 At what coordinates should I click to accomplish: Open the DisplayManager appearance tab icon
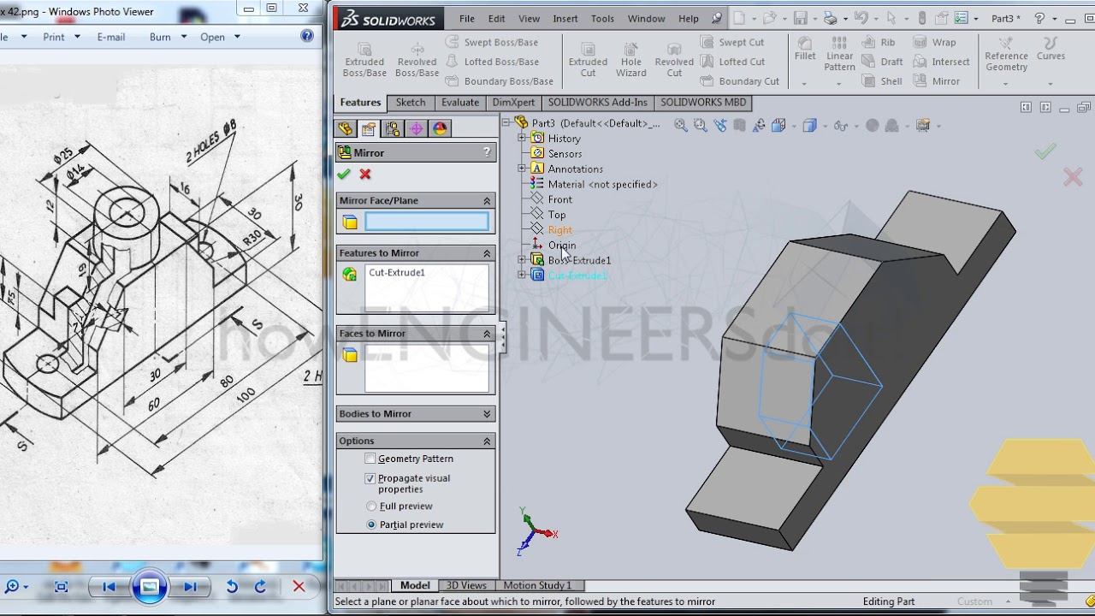tap(440, 128)
